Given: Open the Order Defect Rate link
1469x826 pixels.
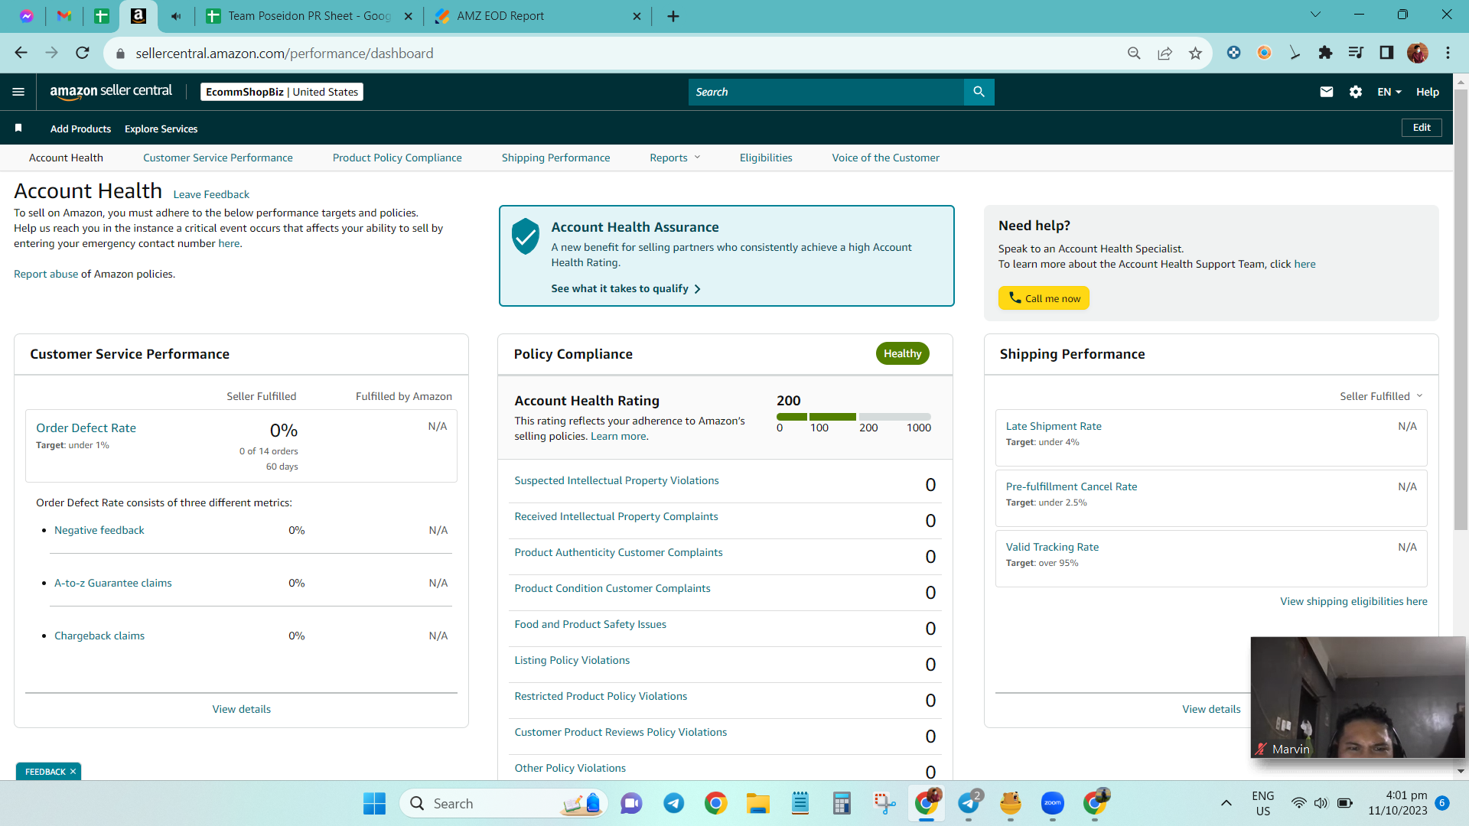Looking at the screenshot, I should (x=86, y=428).
